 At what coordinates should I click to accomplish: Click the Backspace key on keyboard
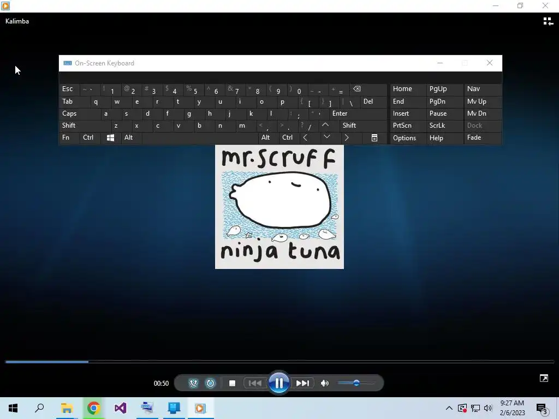(368, 89)
